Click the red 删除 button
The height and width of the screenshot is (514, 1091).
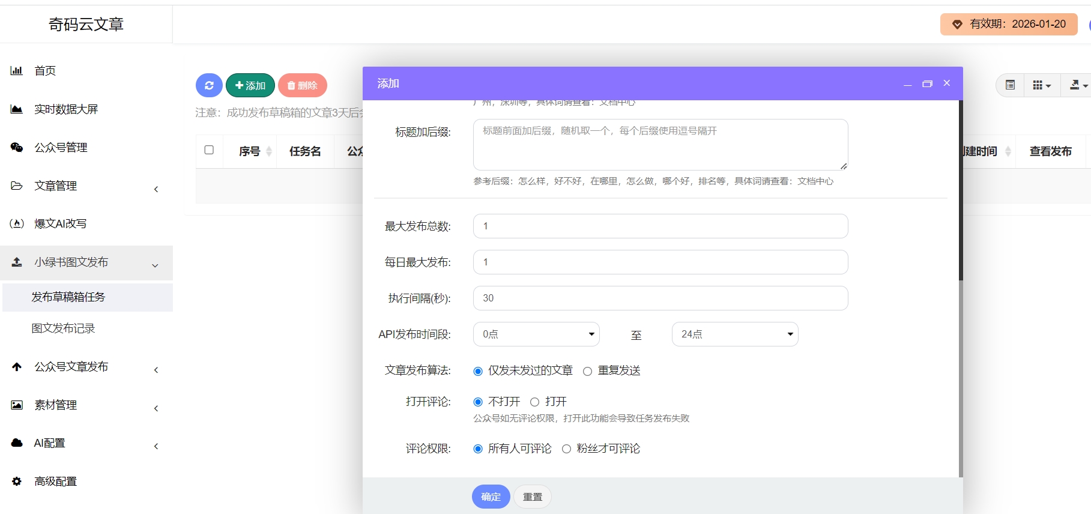point(303,85)
